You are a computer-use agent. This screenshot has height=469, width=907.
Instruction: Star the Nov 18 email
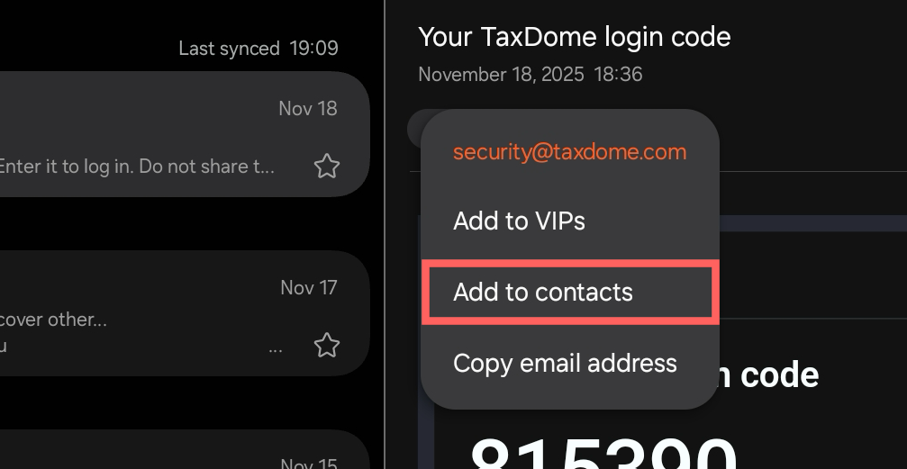click(x=326, y=167)
